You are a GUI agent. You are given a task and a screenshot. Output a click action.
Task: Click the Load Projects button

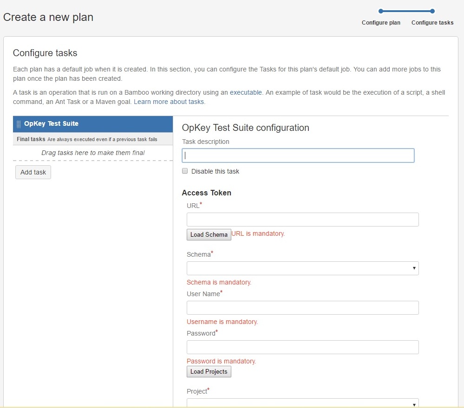[209, 372]
